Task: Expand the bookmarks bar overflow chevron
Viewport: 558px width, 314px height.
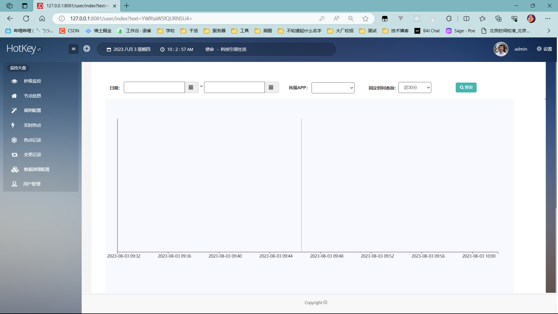Action: click(x=549, y=31)
